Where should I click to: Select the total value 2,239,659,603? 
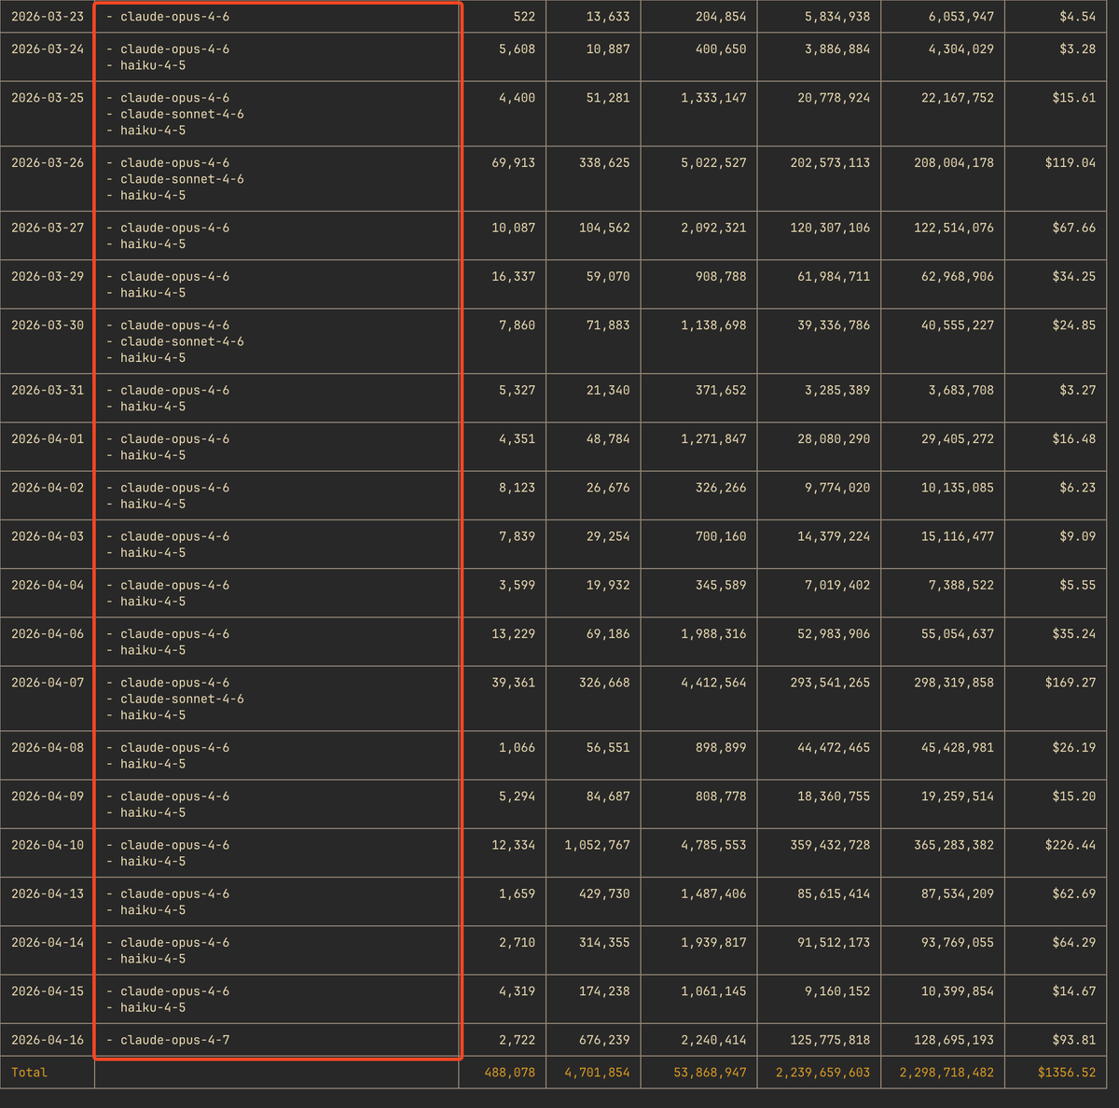(x=822, y=1073)
